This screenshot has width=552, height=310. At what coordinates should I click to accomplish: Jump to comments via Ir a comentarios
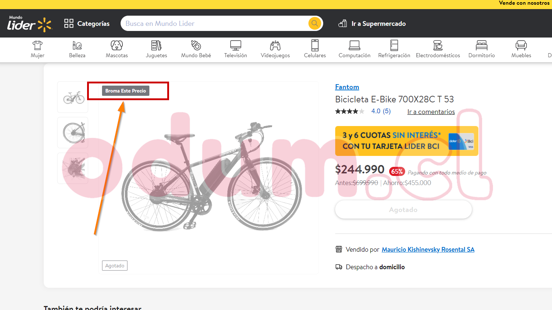(431, 112)
